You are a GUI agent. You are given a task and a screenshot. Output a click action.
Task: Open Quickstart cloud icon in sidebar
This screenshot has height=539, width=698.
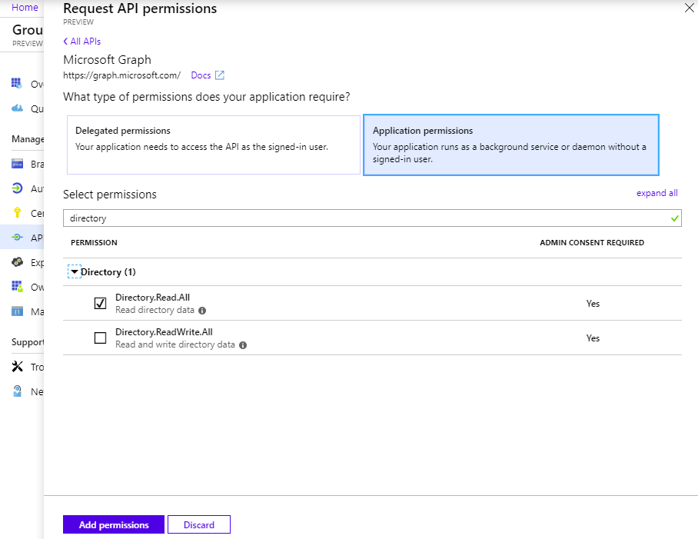pos(17,108)
